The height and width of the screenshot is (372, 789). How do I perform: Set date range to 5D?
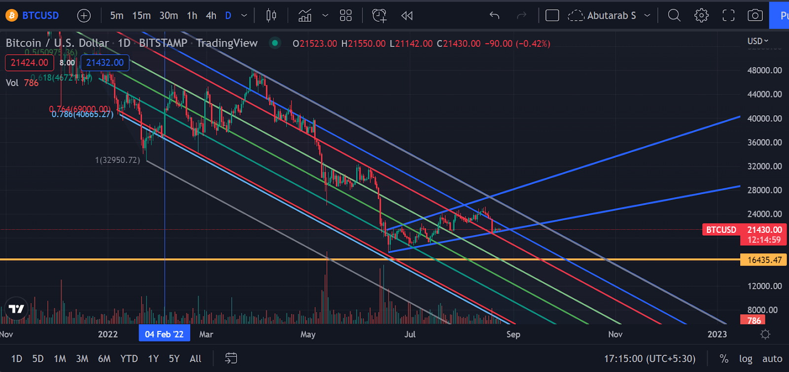[x=38, y=359]
